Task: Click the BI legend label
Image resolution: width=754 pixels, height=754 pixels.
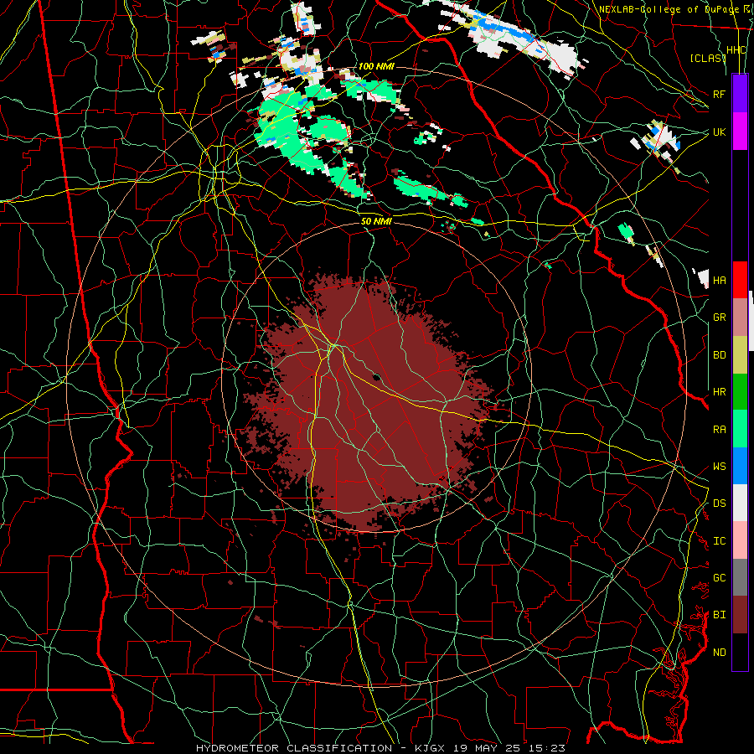Action: tap(720, 615)
